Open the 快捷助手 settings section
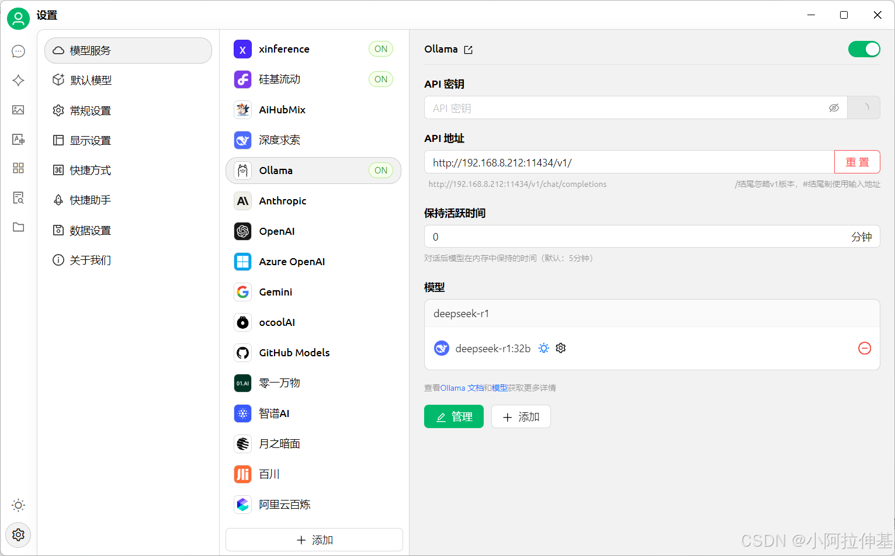The height and width of the screenshot is (556, 895). pos(128,200)
